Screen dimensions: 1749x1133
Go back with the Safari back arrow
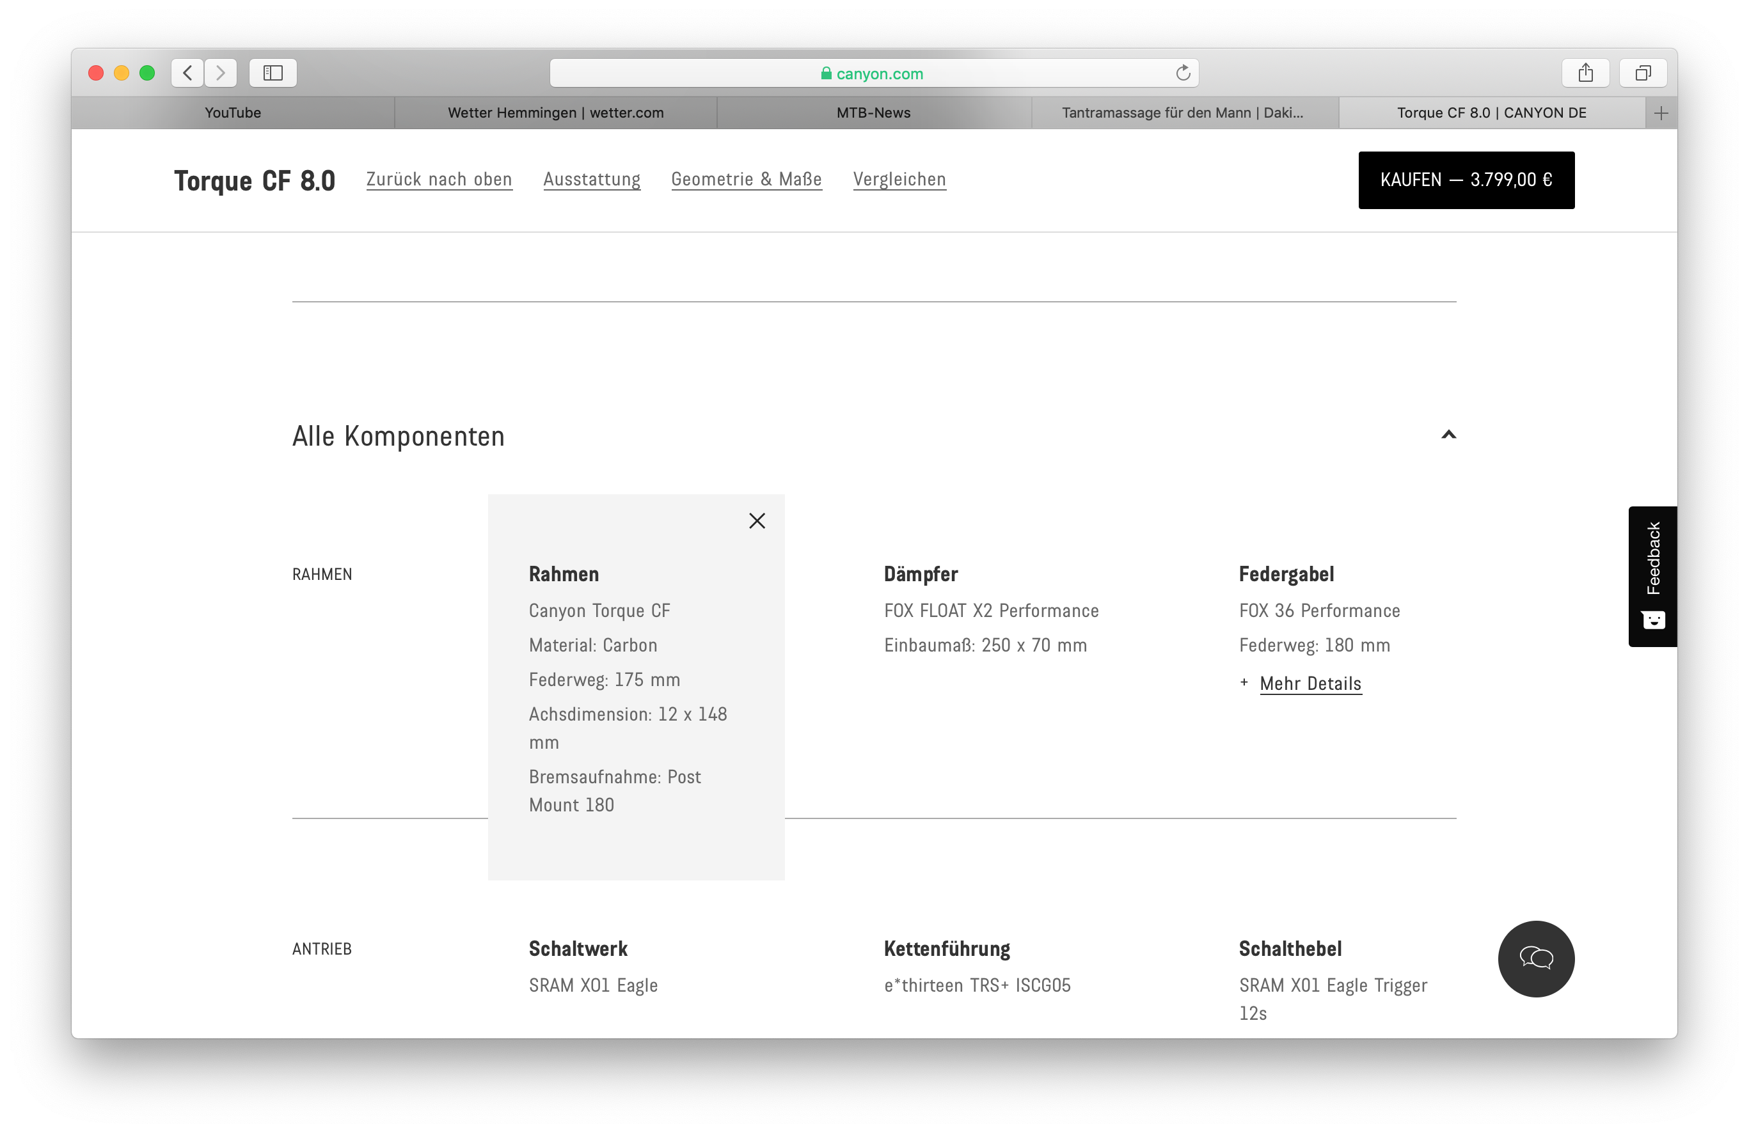coord(187,73)
